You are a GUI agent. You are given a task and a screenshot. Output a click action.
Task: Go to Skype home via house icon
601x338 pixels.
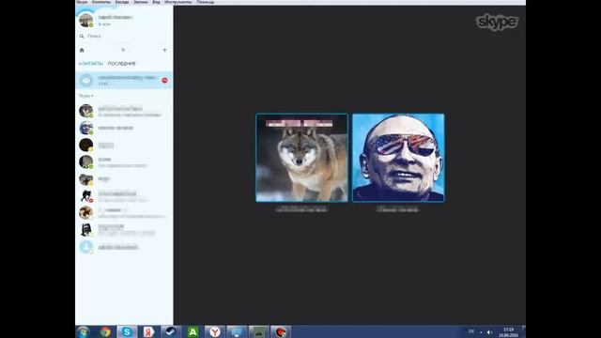82,50
